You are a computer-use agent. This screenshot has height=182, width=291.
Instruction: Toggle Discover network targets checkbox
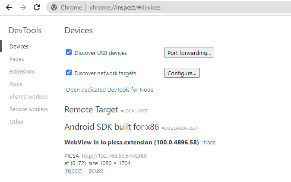coord(69,73)
